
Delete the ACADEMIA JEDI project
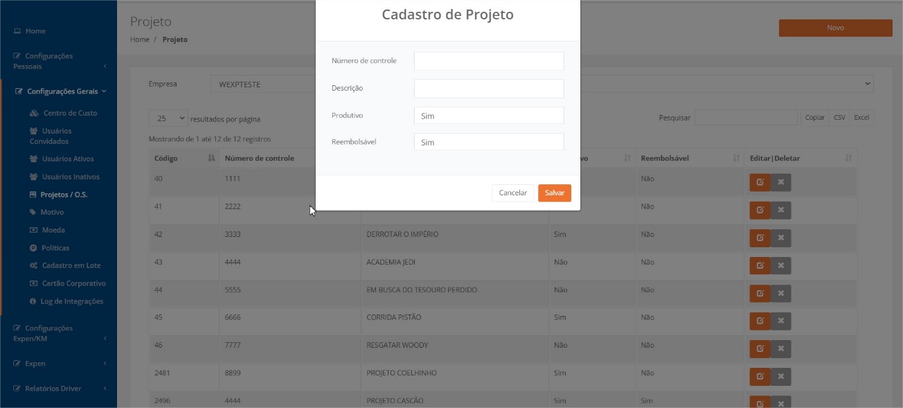click(781, 265)
